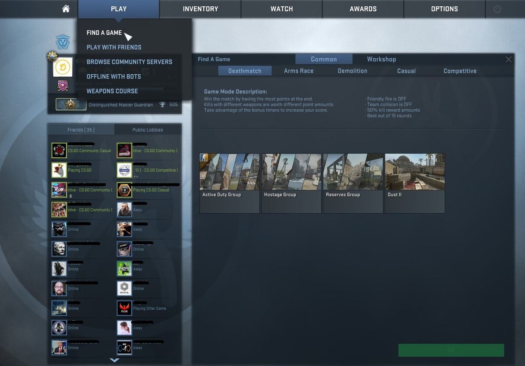Close the Find A Game panel
This screenshot has width=525, height=366.
(x=508, y=59)
